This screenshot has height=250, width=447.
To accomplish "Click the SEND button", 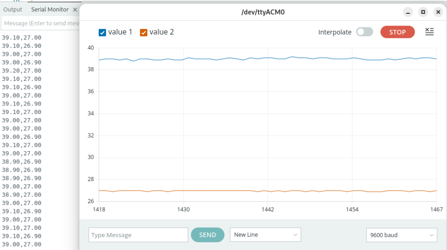I will 207,235.
